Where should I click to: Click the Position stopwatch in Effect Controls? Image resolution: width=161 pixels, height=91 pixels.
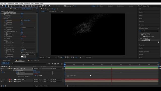(6, 20)
